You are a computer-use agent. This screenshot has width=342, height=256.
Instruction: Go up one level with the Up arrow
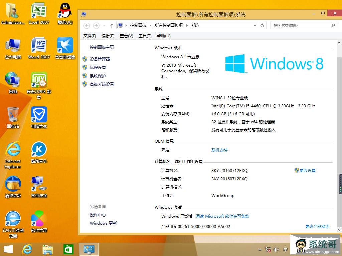tap(112, 26)
